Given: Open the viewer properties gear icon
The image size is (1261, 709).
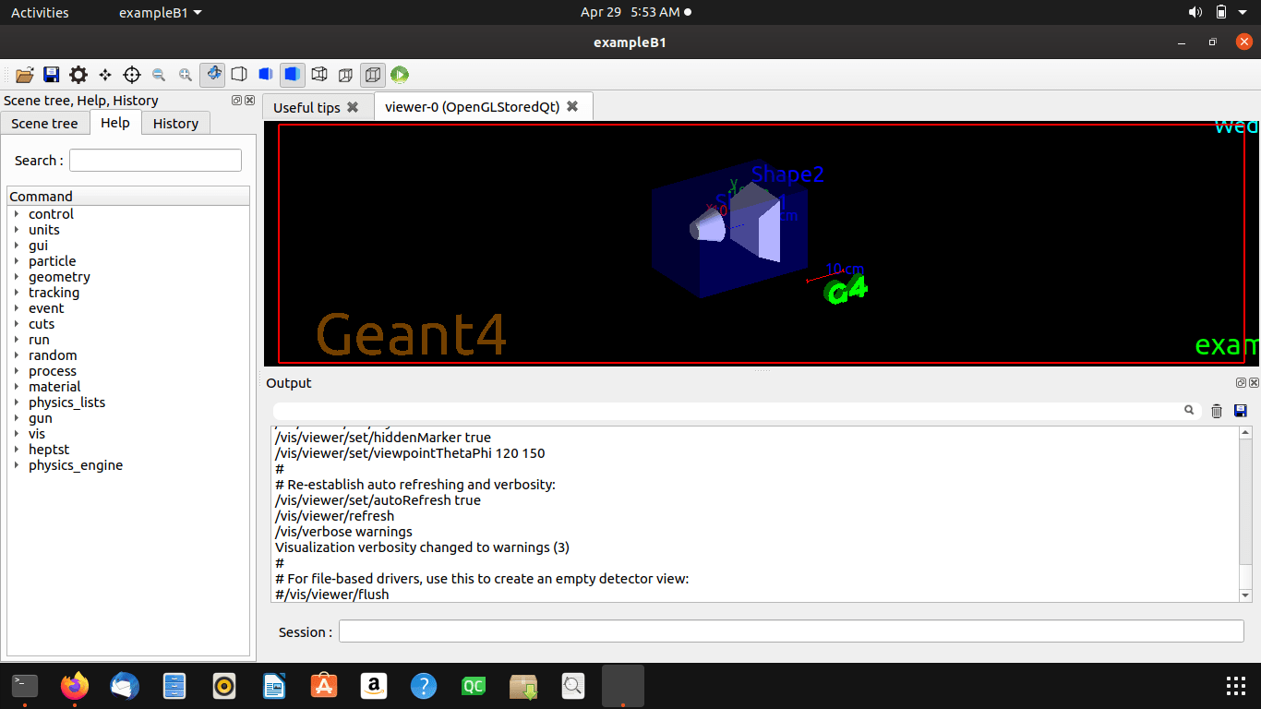Looking at the screenshot, I should coord(78,75).
